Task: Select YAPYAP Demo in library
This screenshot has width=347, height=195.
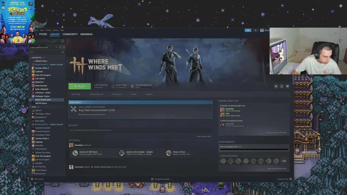Action: point(41,103)
